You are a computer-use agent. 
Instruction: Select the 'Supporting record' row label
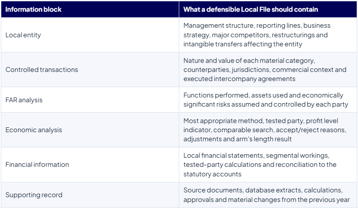tap(34, 195)
